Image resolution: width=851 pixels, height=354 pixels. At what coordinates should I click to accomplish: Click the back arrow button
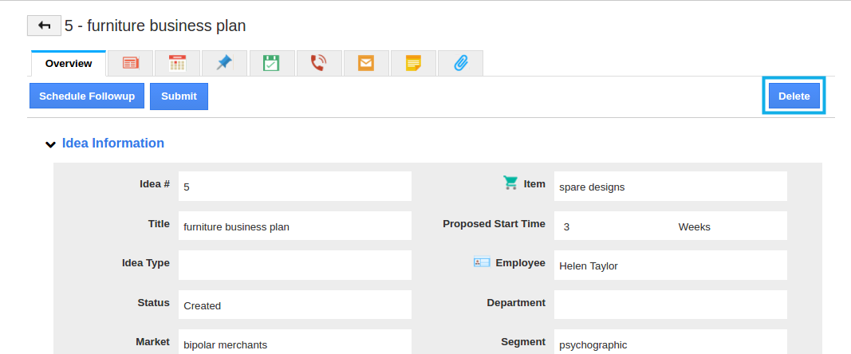44,26
